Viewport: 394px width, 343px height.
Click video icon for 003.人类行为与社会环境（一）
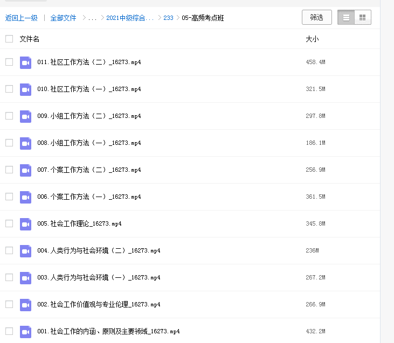coord(26,278)
